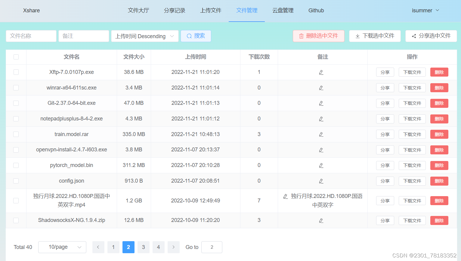This screenshot has width=461, height=261.
Task: Open the 分享记录 tab
Action: pos(175,11)
